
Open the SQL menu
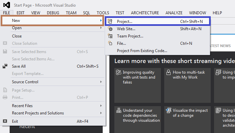pyautogui.click(x=86, y=13)
